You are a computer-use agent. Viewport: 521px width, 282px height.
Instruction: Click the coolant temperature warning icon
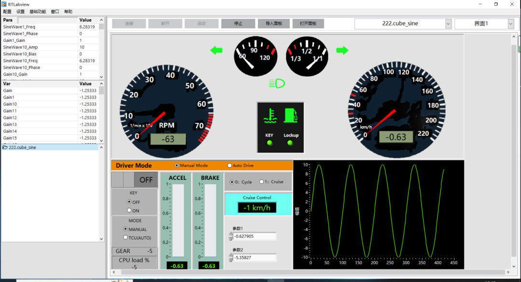(270, 116)
